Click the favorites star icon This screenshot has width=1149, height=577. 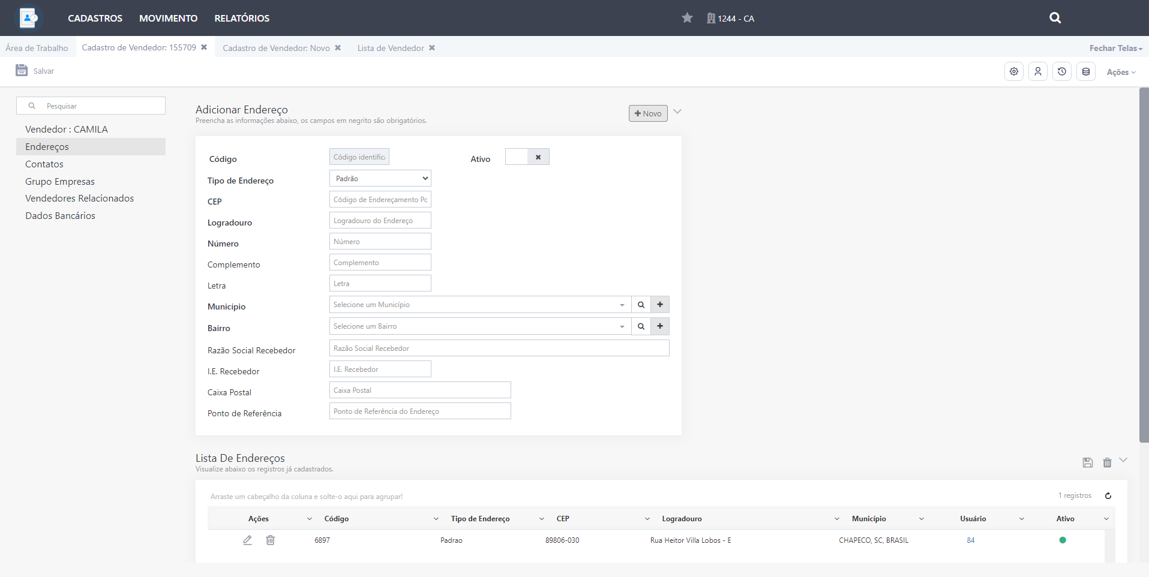687,18
